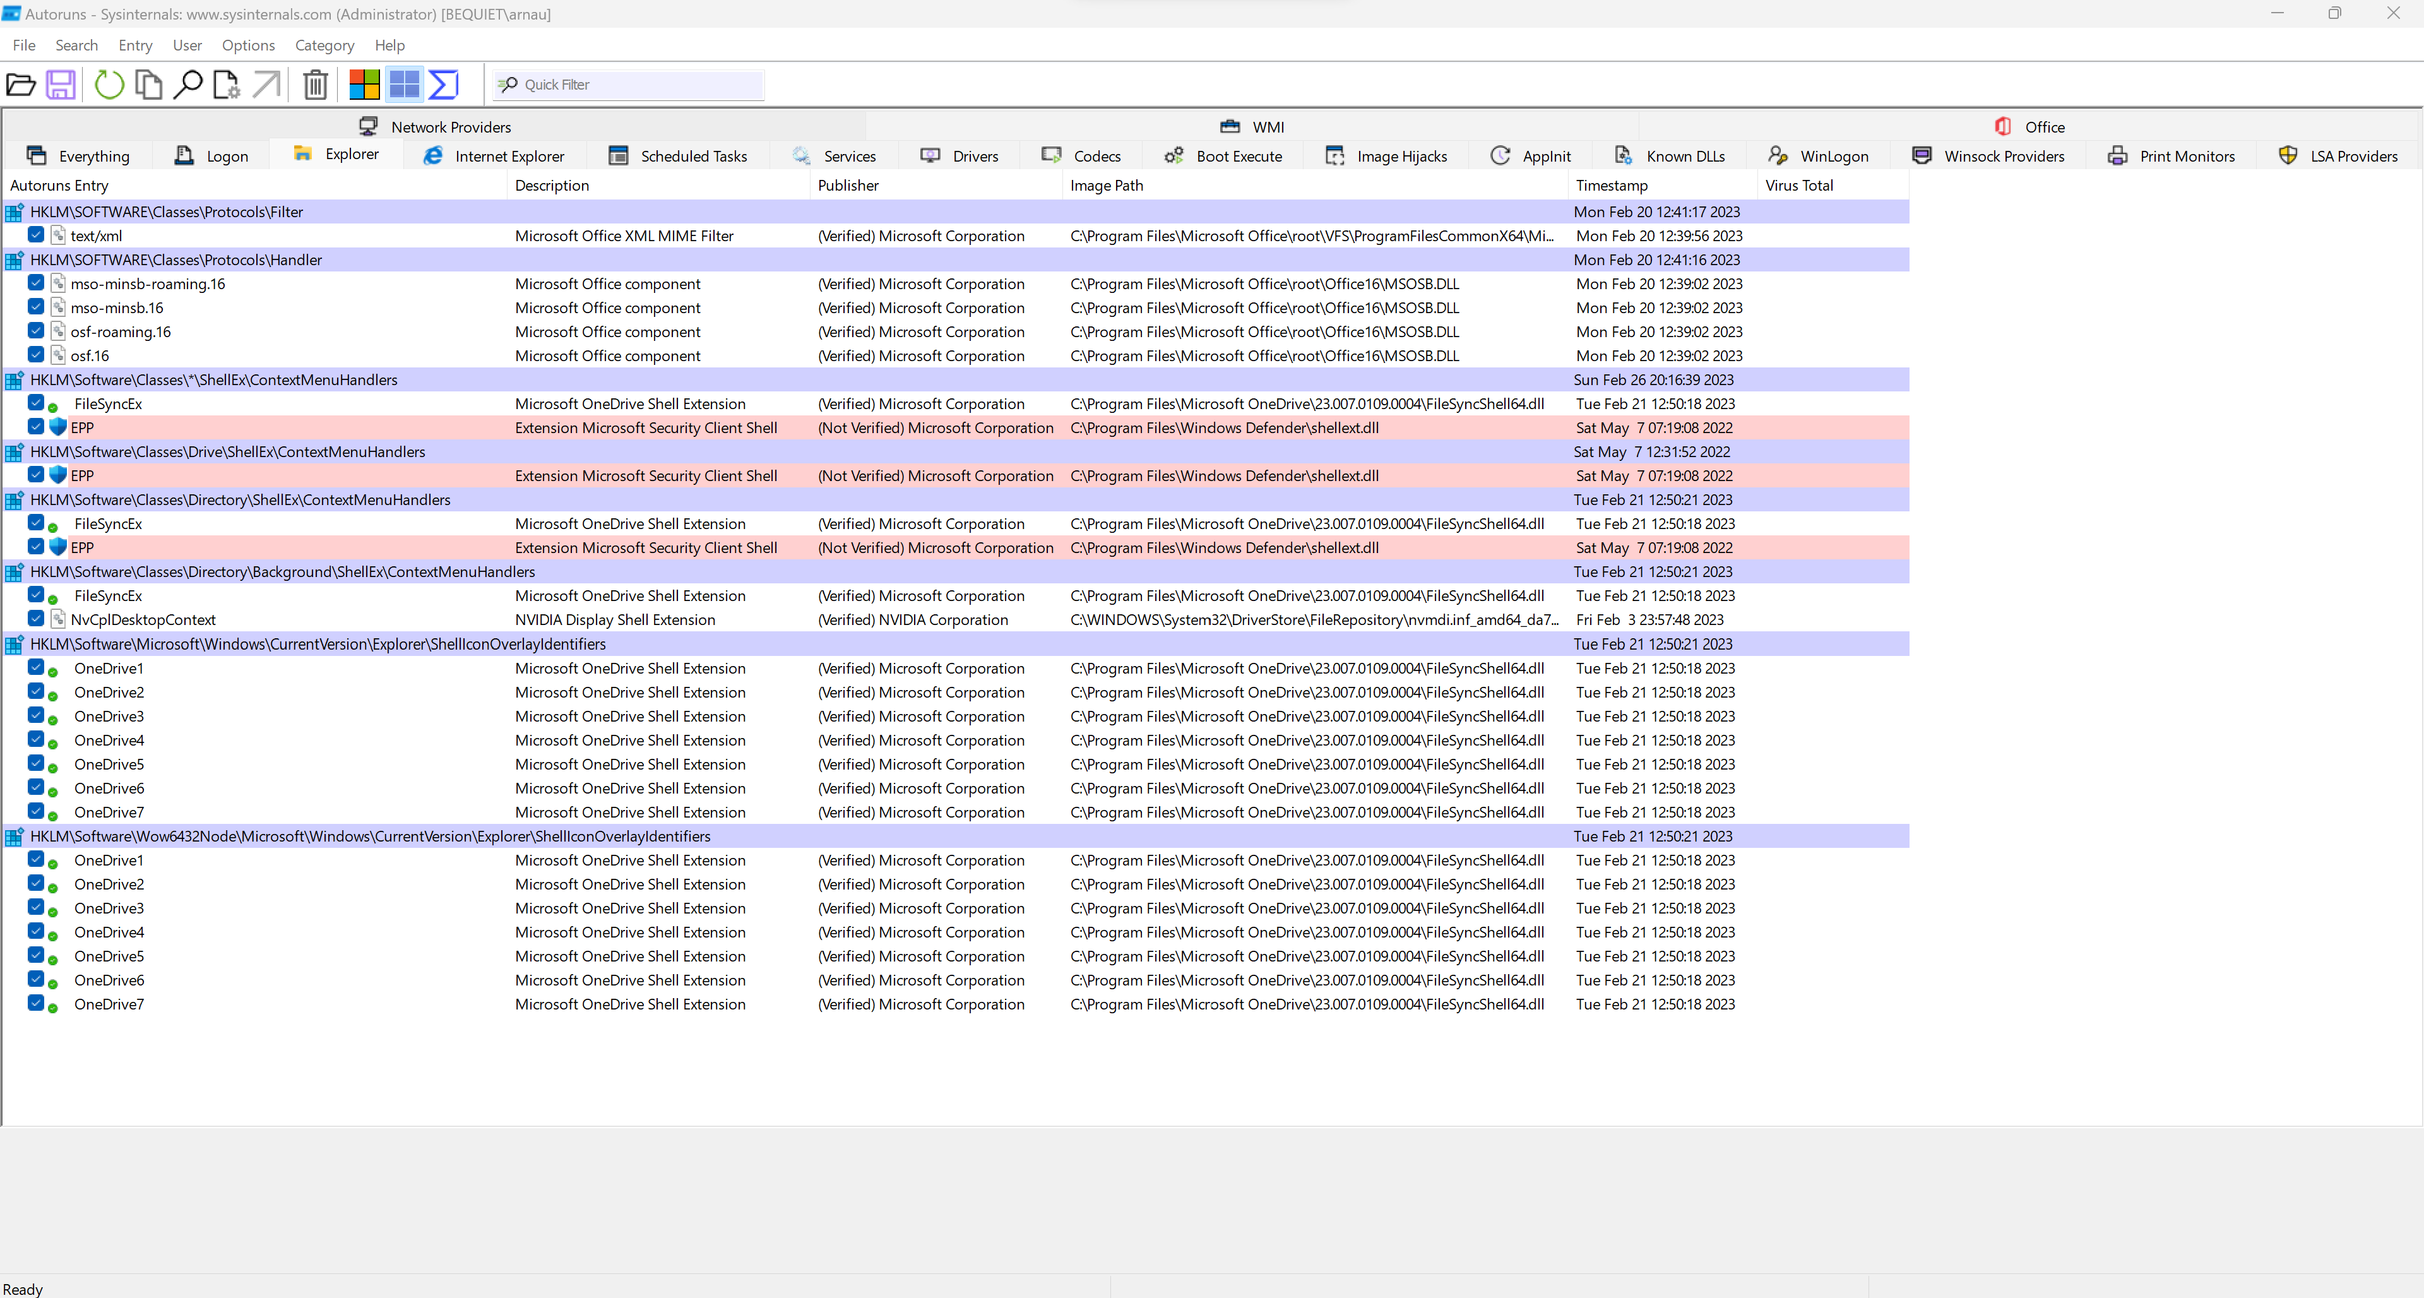
Task: Uncheck OneDrive7 checkbox under Wow6432Node key
Action: click(36, 1003)
